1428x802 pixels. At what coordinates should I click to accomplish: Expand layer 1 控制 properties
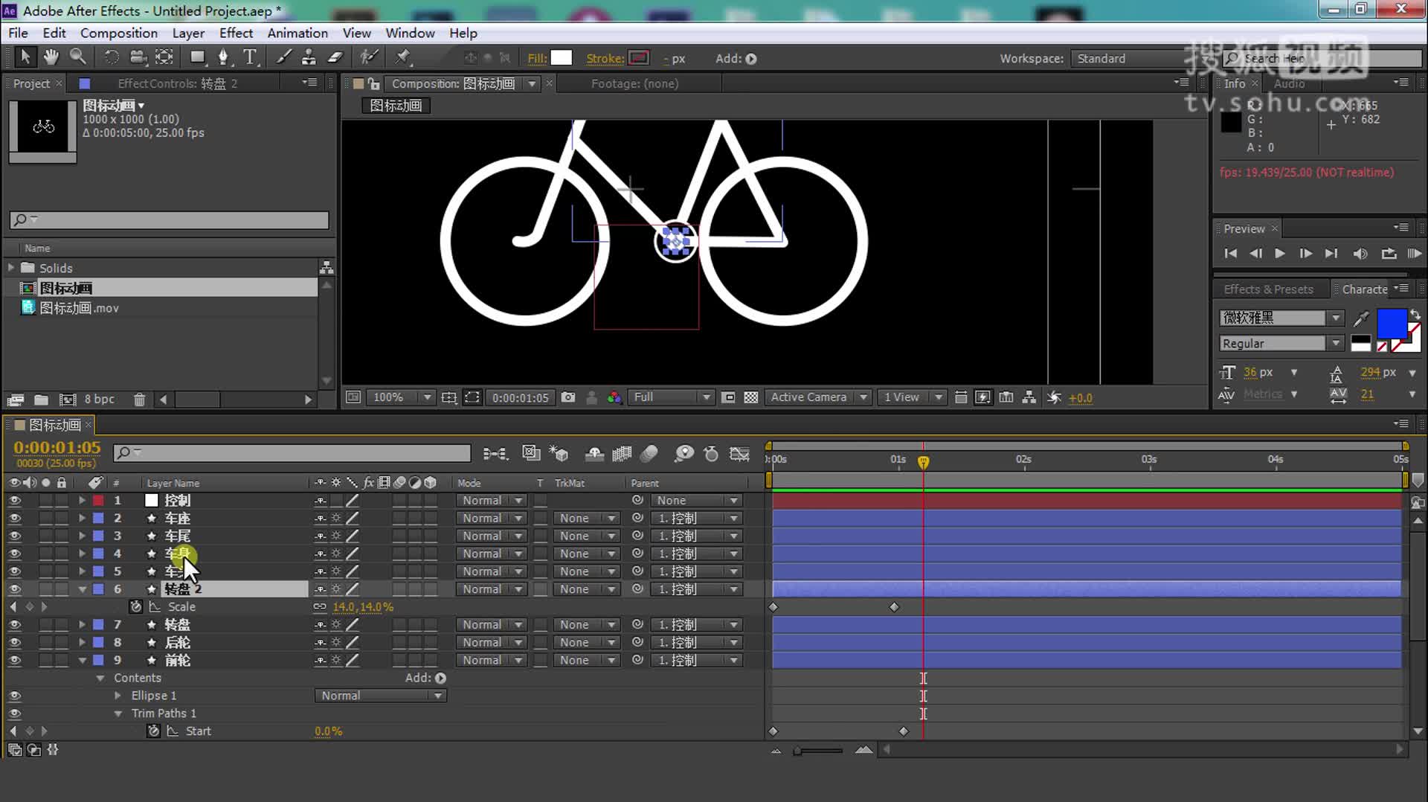(82, 500)
